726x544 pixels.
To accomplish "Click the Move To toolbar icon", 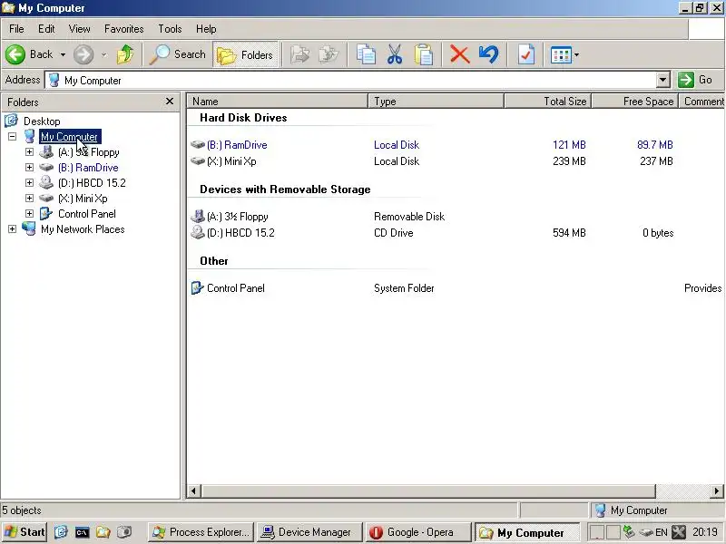I will (x=299, y=54).
